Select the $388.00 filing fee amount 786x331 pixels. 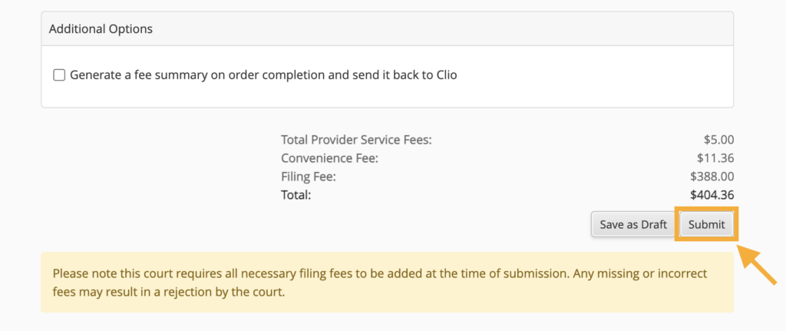coord(712,177)
